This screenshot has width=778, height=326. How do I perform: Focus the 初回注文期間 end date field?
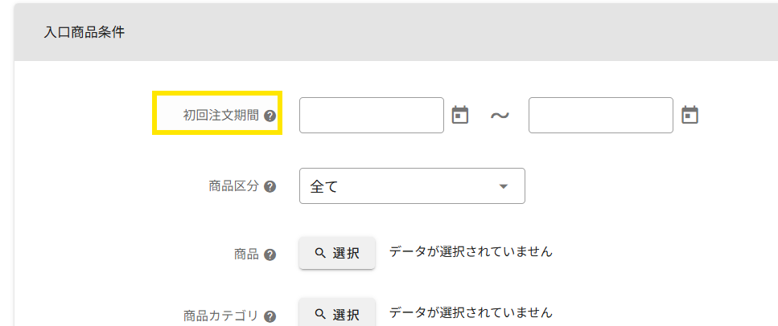pyautogui.click(x=600, y=115)
